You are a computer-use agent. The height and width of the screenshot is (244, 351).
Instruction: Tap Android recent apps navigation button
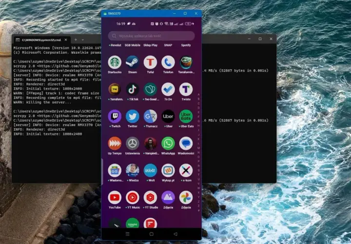pos(127,234)
